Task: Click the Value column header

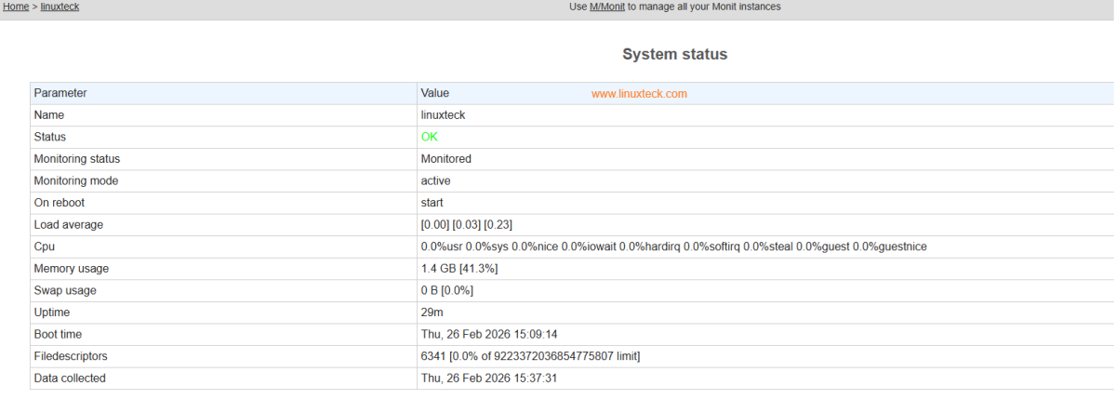Action: tap(435, 93)
